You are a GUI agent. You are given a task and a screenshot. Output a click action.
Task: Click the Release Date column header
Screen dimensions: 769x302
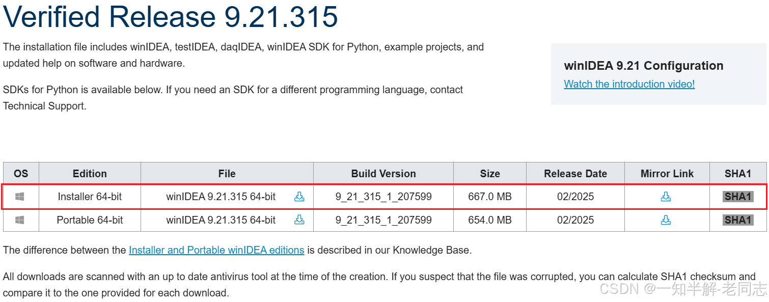[x=574, y=173]
